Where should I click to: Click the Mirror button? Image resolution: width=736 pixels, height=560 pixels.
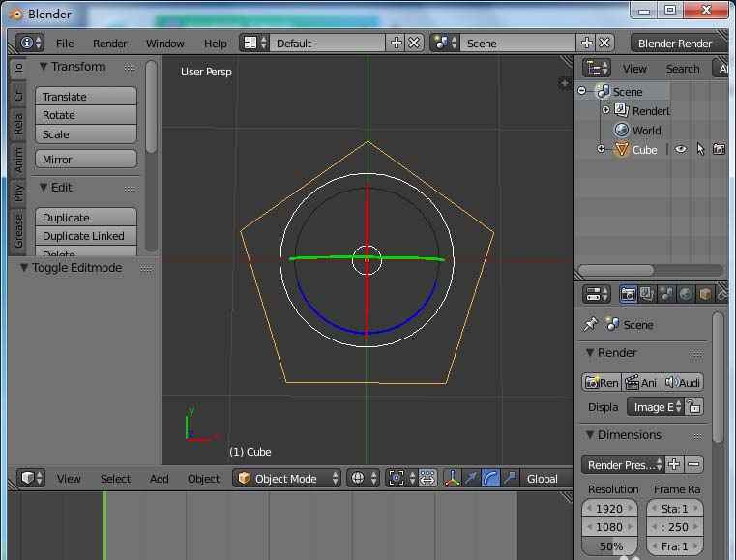tap(86, 160)
